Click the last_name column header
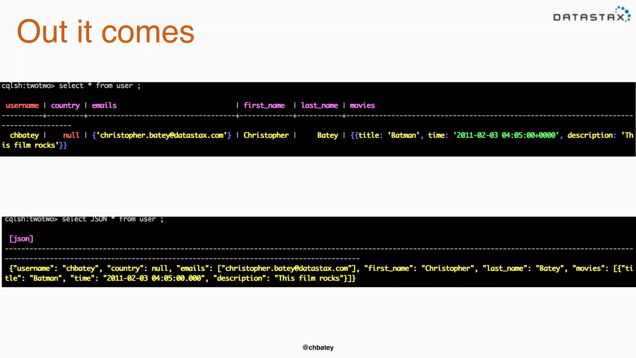This screenshot has height=358, width=636. (319, 105)
